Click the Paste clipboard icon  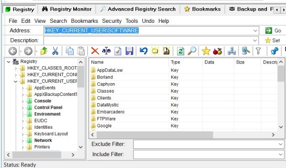81,51
